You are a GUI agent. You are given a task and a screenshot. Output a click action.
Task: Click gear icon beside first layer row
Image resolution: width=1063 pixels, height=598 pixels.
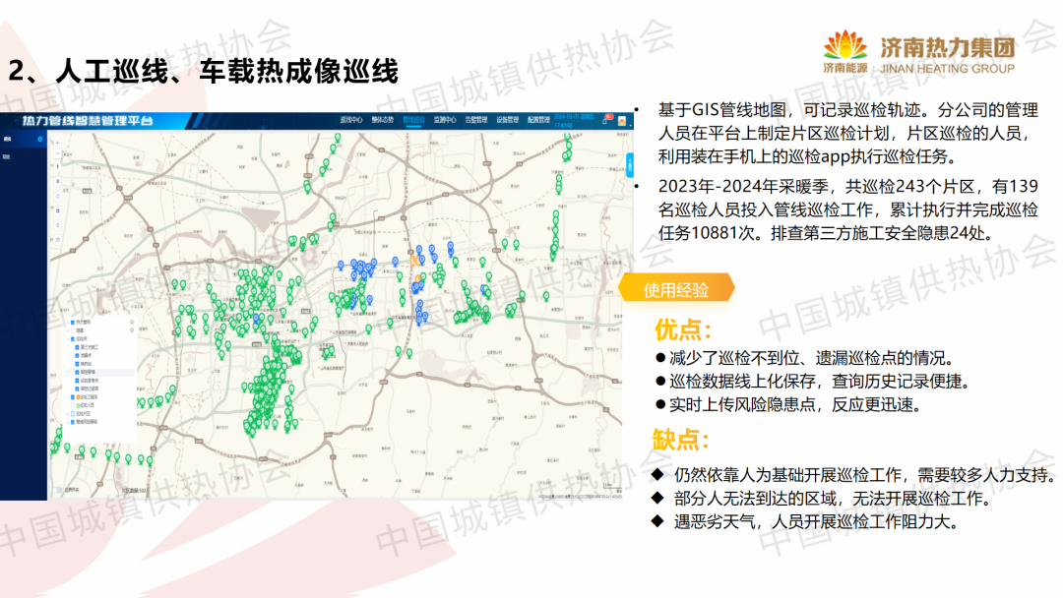coord(130,322)
